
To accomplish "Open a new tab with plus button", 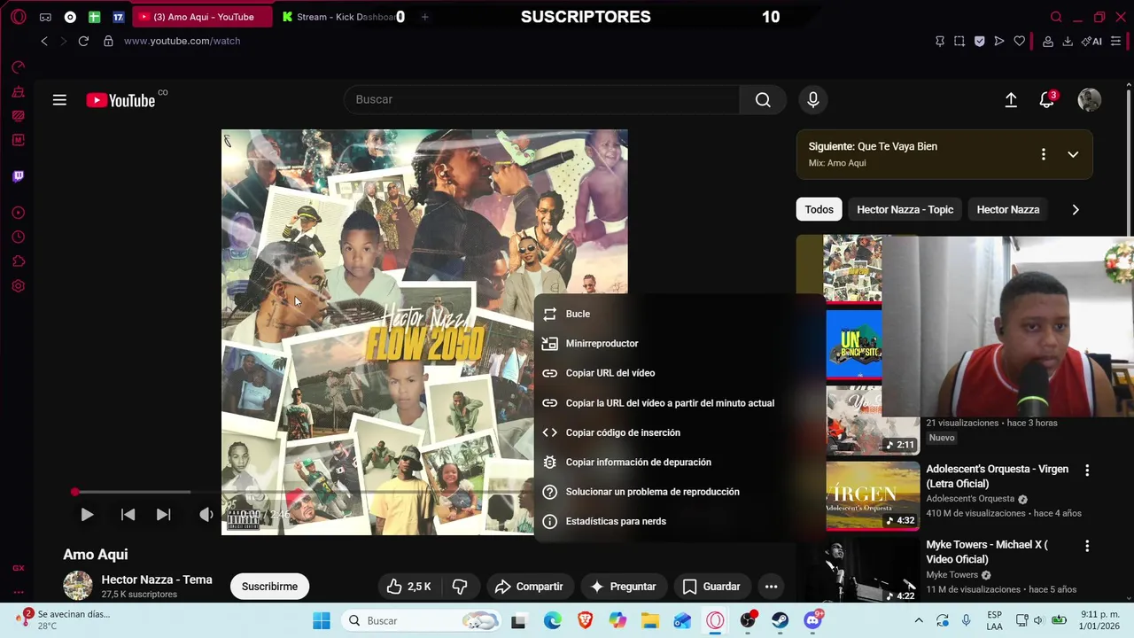I will pos(424,17).
